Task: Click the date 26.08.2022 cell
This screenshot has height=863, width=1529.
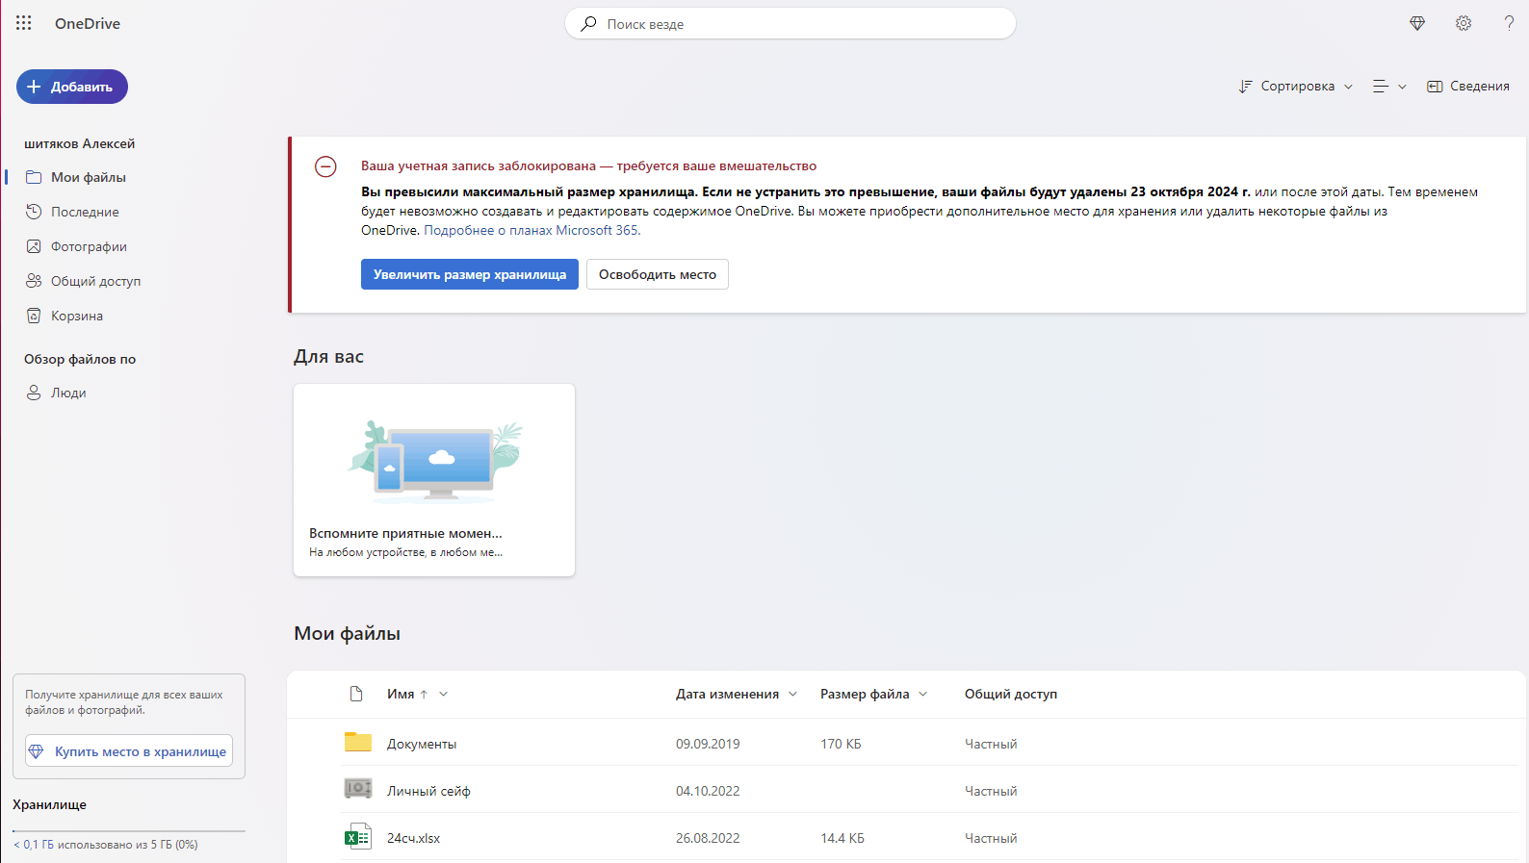Action: pos(708,838)
